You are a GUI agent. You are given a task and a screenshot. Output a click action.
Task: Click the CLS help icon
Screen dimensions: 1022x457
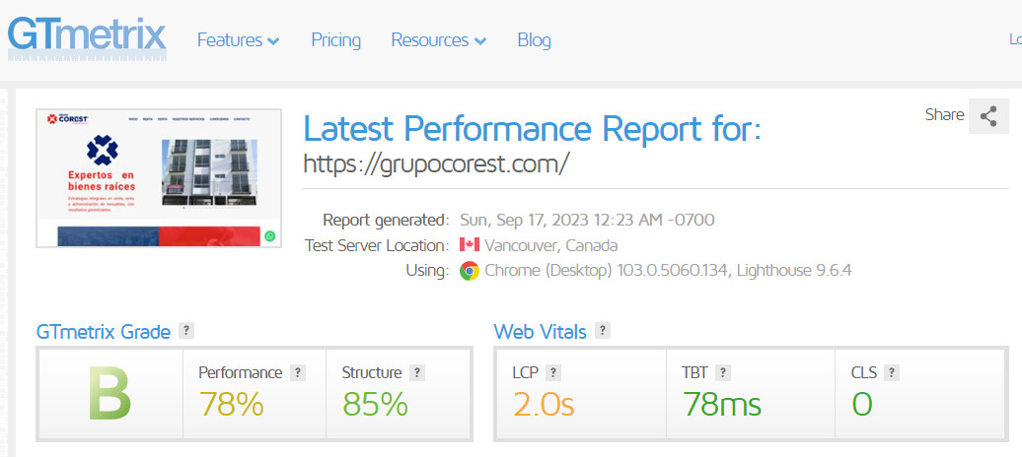(892, 372)
